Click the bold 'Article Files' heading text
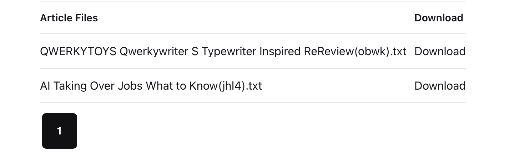 click(69, 18)
